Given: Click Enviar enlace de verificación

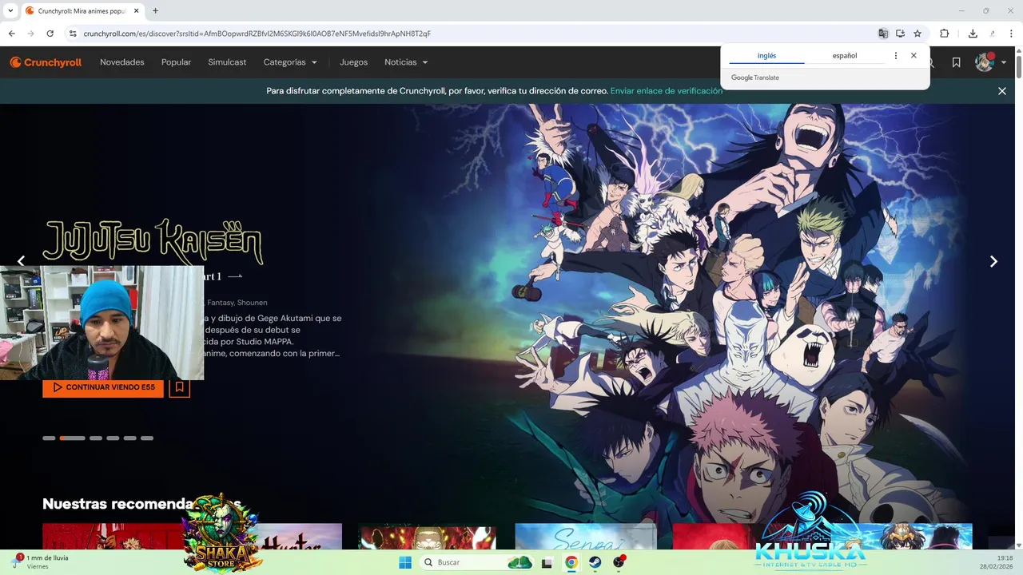Looking at the screenshot, I should point(667,91).
